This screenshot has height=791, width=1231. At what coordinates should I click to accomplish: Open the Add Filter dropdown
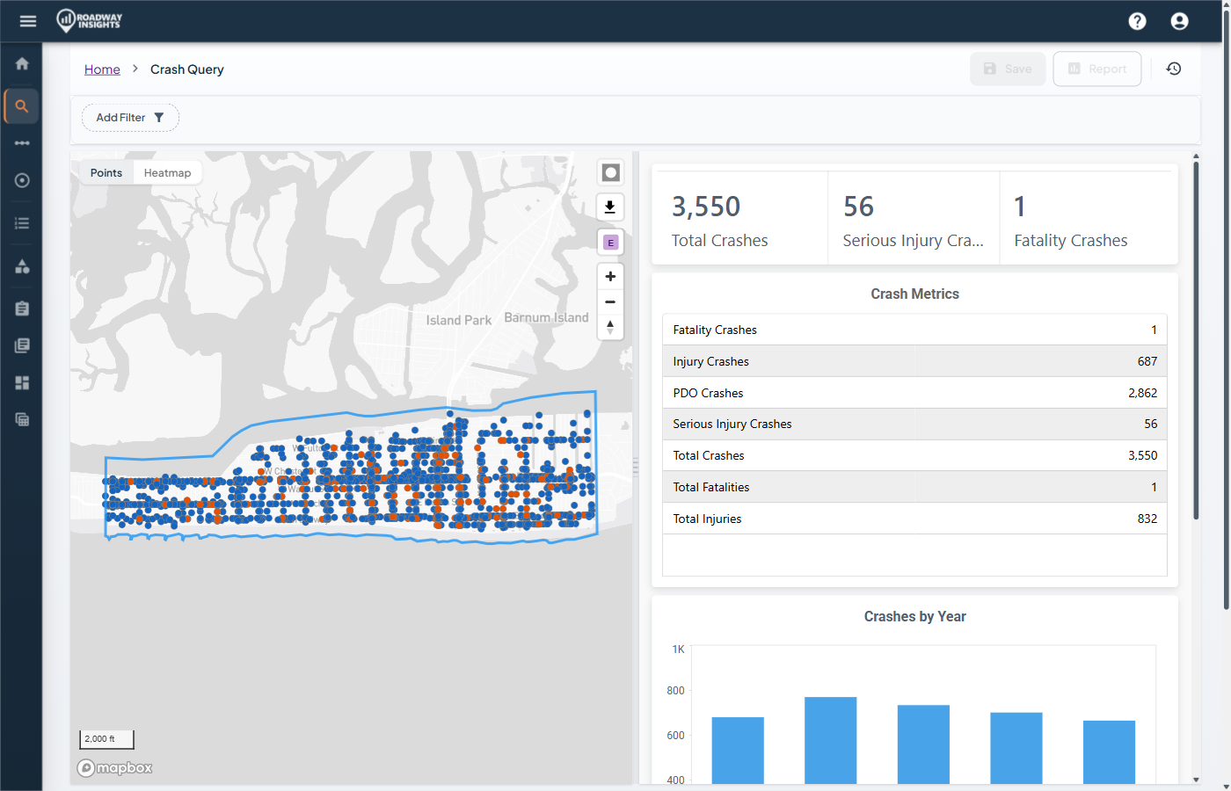130,116
